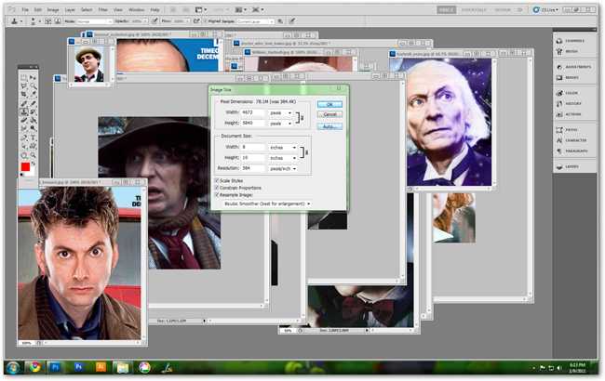The image size is (605, 381).
Task: Select the Spot Healing Brush tool
Action: 24,103
